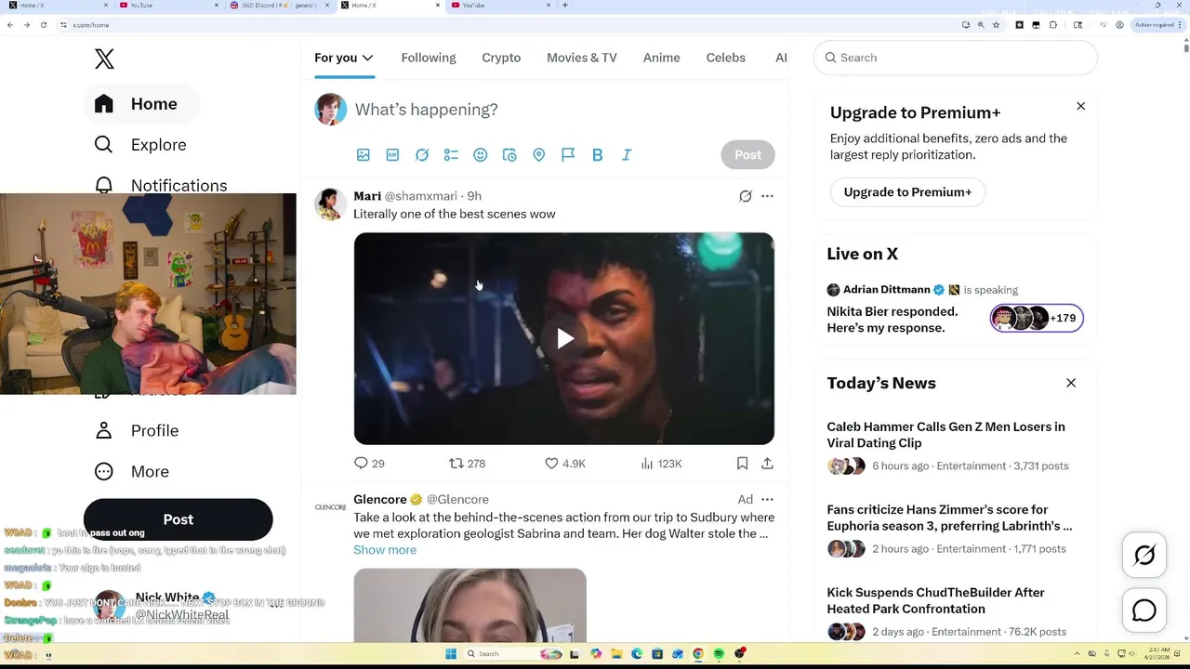Dismiss the Upgrade to Premium+ card
This screenshot has width=1190, height=669.
click(x=1080, y=106)
